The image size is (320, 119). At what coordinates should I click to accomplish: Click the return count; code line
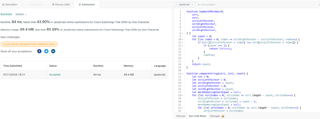click(x=201, y=64)
